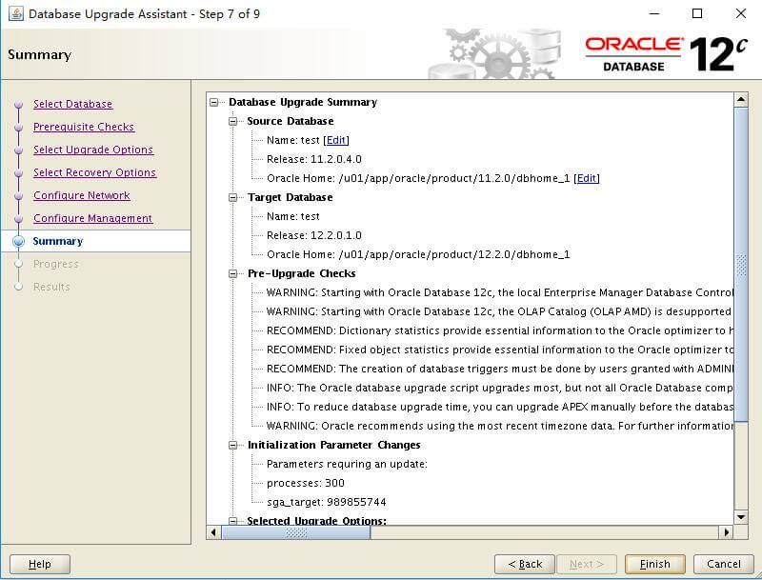The image size is (762, 580).
Task: Select the INFO upgrade script row
Action: 499,388
